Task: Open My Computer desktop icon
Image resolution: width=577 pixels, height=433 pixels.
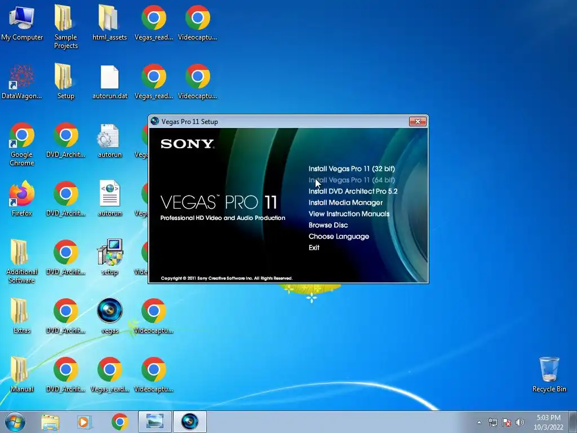Action: [x=22, y=23]
